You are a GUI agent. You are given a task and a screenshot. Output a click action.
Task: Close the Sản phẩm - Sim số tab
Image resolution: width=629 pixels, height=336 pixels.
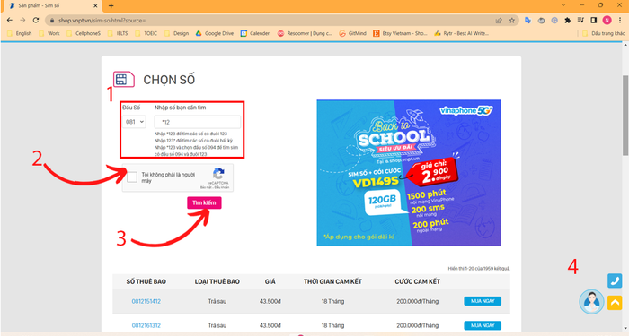(x=95, y=5)
